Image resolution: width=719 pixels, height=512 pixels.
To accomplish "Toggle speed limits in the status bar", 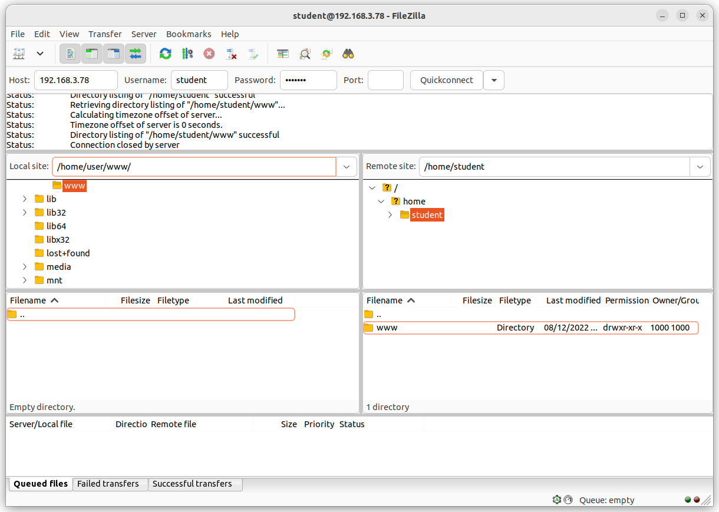I will (568, 500).
